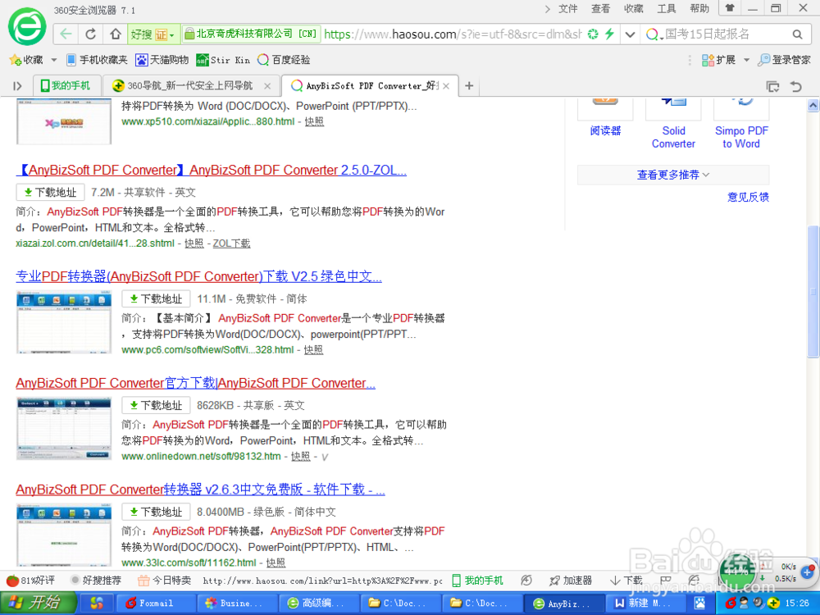Click the 360 browser logo icon
820x615 pixels.
tap(27, 27)
